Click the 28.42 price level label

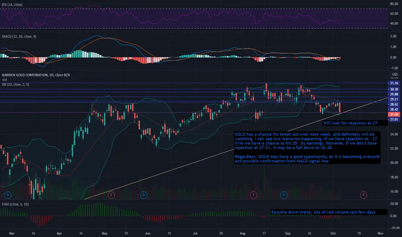394,109
